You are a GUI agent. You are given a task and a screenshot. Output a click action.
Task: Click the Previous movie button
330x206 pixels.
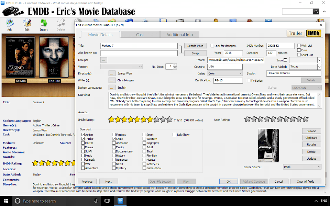[87, 181]
